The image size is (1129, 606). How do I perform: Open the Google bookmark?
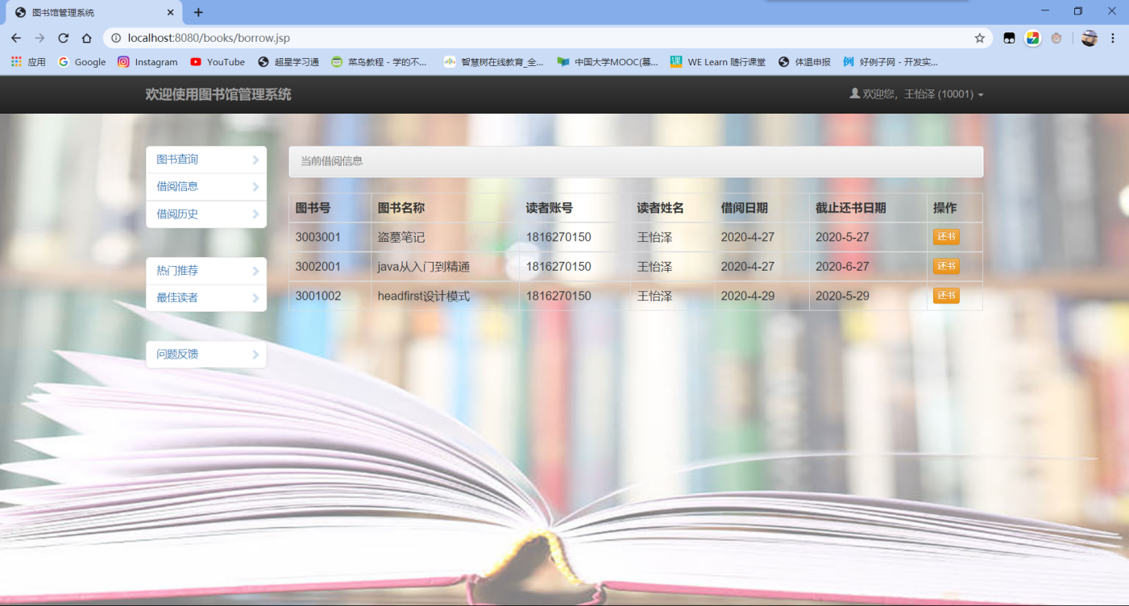tap(81, 62)
